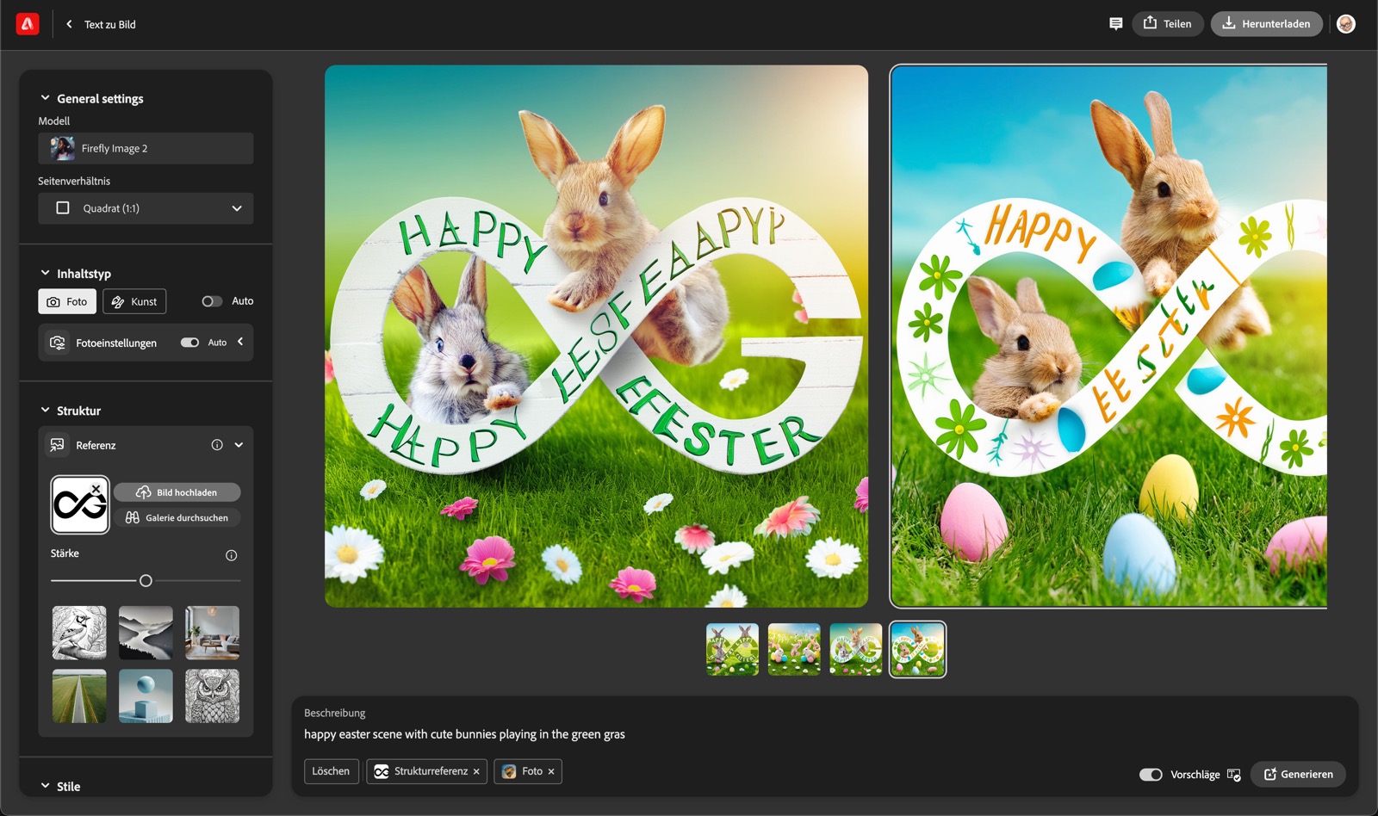Open the Firefly Image 2 model selector
The width and height of the screenshot is (1378, 816).
(146, 148)
